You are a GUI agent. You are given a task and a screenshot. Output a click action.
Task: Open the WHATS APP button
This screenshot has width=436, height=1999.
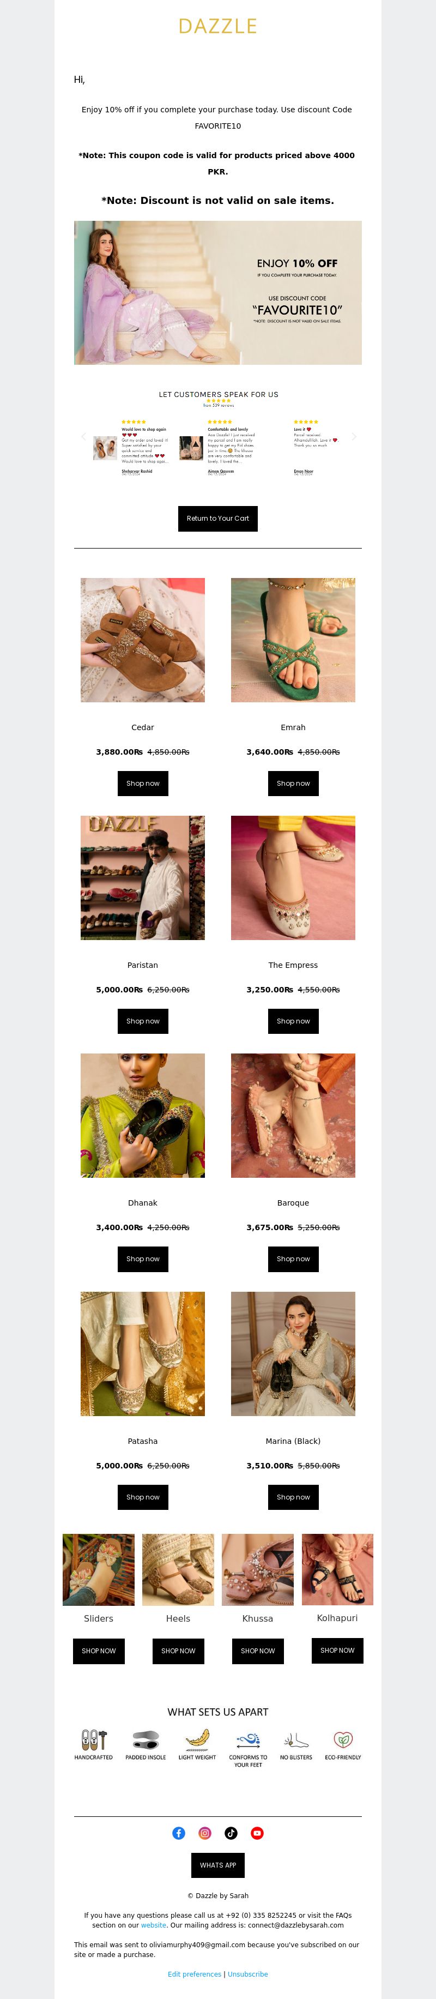pos(218,1865)
